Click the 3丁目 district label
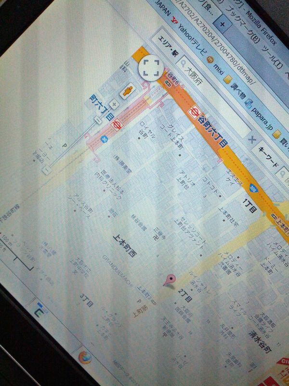 (x=87, y=300)
